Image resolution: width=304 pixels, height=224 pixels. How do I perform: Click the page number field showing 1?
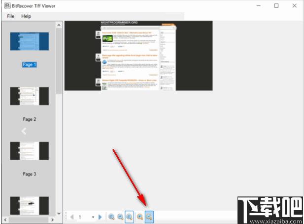click(83, 217)
